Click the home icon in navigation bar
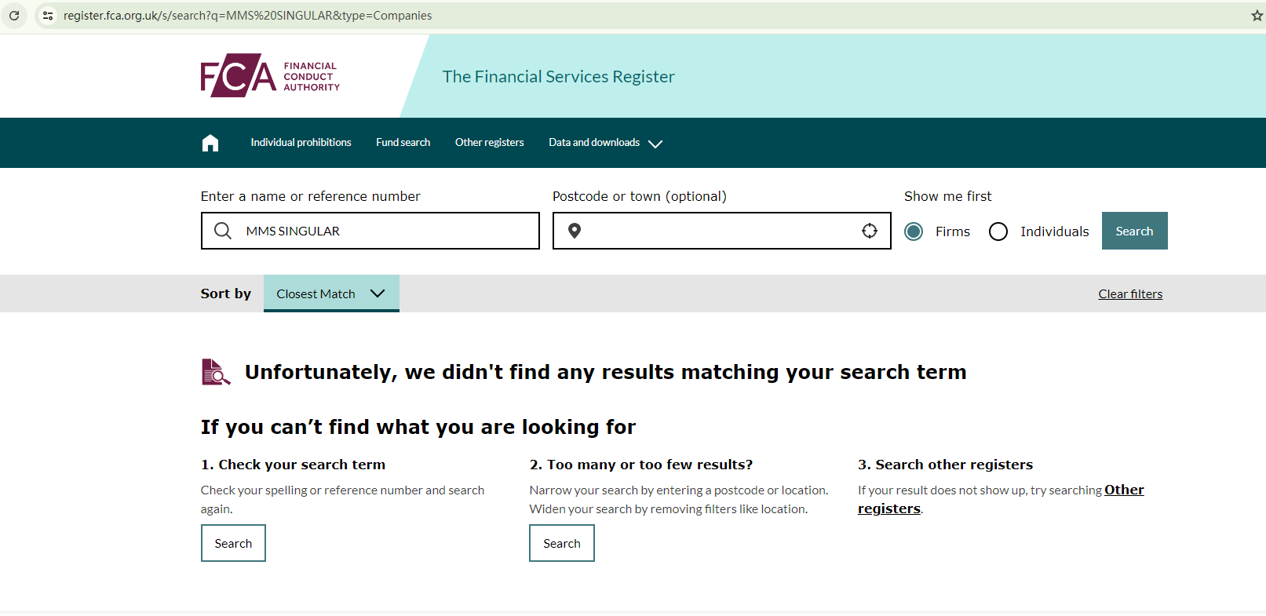This screenshot has width=1266, height=616. coord(210,143)
